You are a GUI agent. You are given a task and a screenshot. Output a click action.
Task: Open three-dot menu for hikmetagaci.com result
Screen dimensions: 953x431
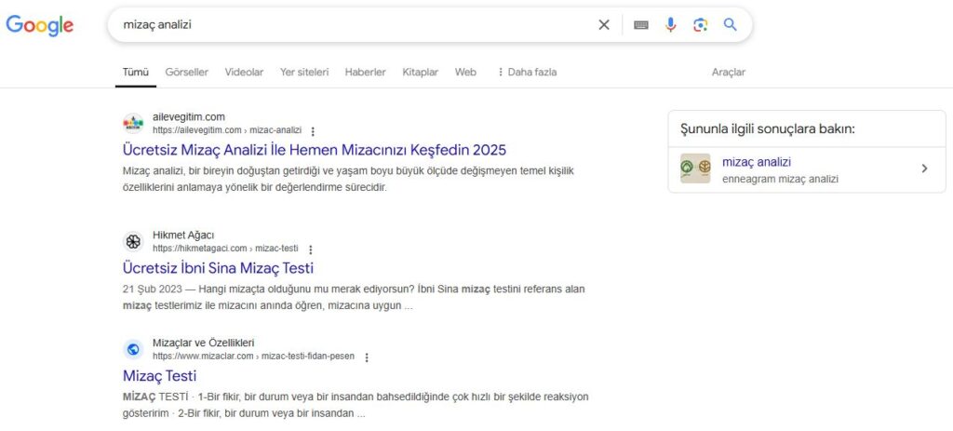pos(311,249)
